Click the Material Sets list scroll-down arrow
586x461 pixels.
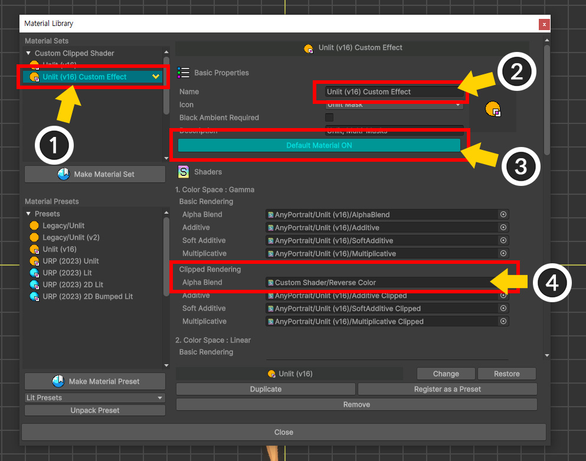click(x=166, y=158)
